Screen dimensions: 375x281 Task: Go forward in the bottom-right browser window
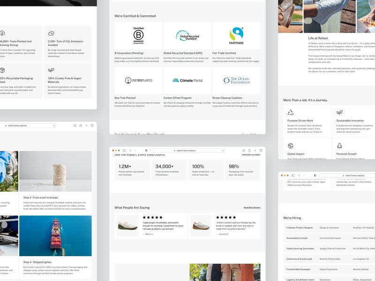coord(304,175)
